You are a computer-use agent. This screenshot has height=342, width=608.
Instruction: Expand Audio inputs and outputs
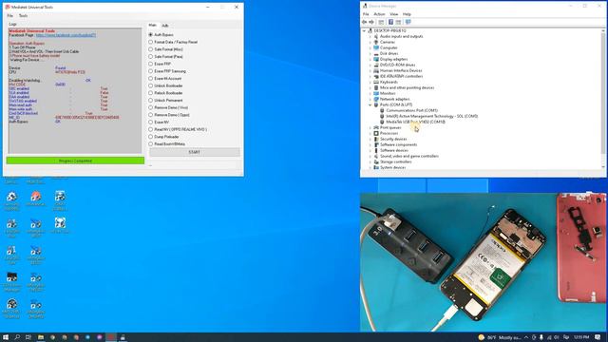click(370, 36)
